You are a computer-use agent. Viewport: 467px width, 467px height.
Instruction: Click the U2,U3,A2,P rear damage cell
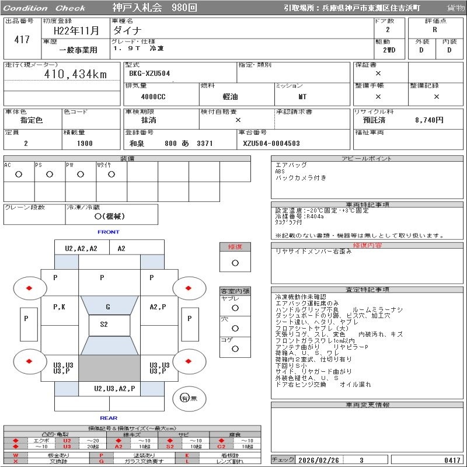[x=114, y=388]
